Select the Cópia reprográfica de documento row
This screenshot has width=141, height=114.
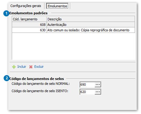click(x=73, y=30)
